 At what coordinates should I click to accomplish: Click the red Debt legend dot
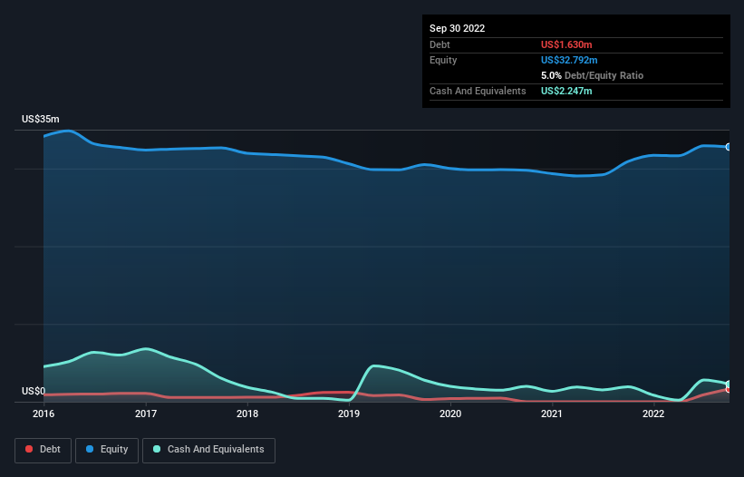(x=29, y=449)
